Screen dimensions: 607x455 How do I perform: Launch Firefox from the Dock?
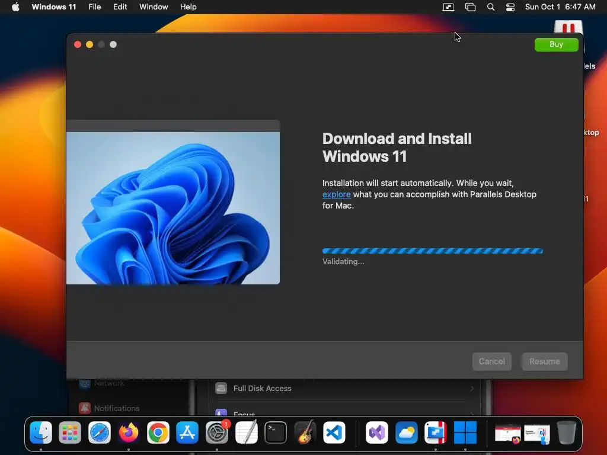(129, 432)
